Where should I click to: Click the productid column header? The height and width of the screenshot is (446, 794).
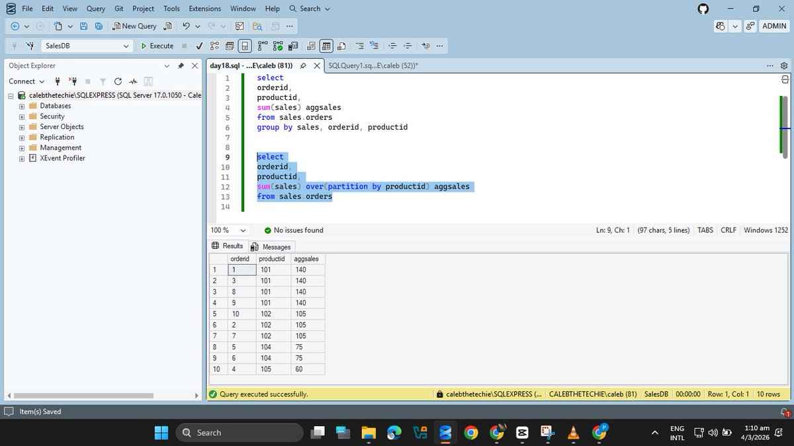[273, 259]
